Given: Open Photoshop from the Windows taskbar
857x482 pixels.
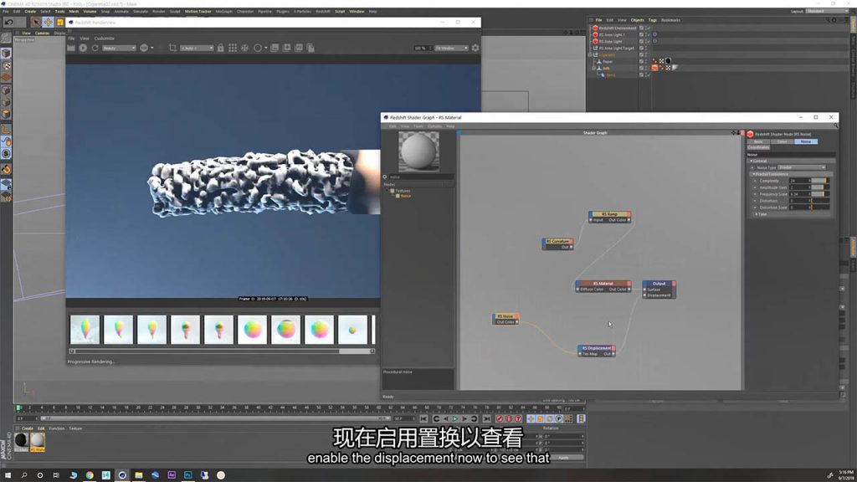Looking at the screenshot, I should (188, 475).
